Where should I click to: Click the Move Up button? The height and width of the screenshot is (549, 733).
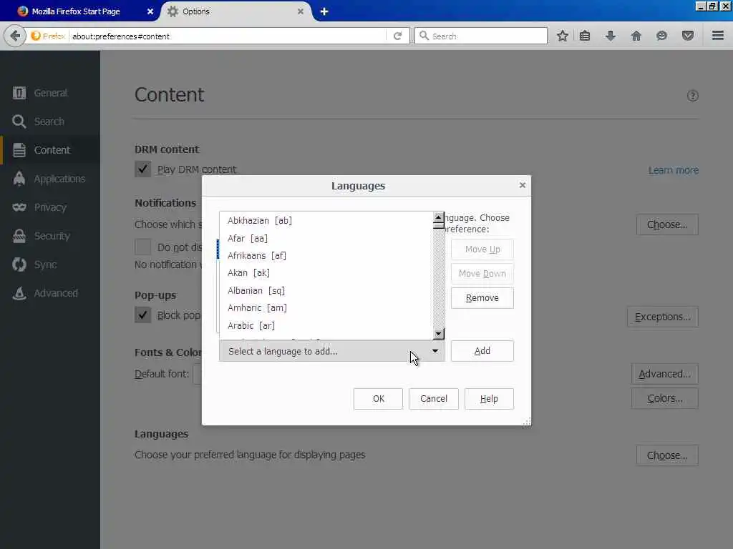[482, 249]
